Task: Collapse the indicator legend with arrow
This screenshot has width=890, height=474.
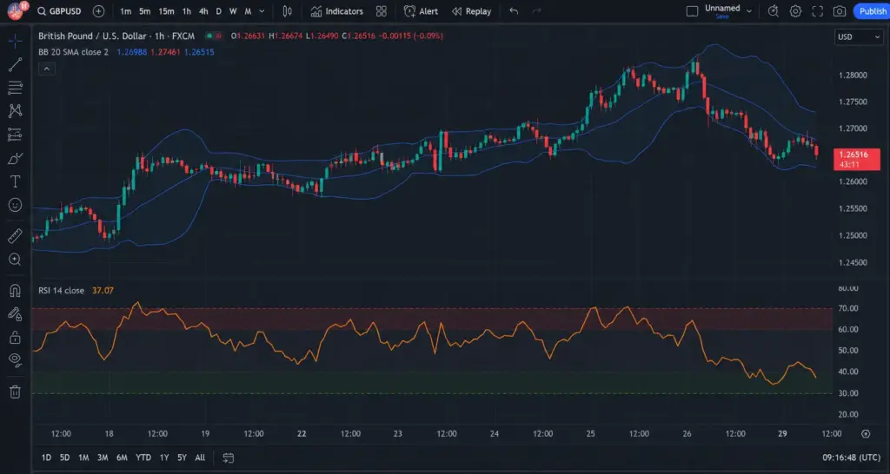Action: pos(47,69)
